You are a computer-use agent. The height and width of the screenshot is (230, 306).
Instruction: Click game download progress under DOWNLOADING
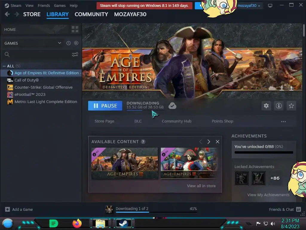(146, 110)
